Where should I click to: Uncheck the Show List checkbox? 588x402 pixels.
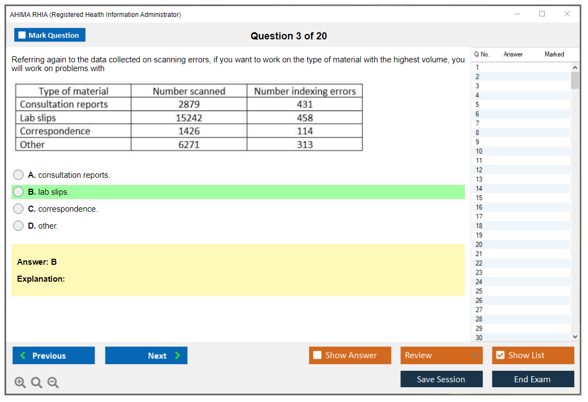500,356
